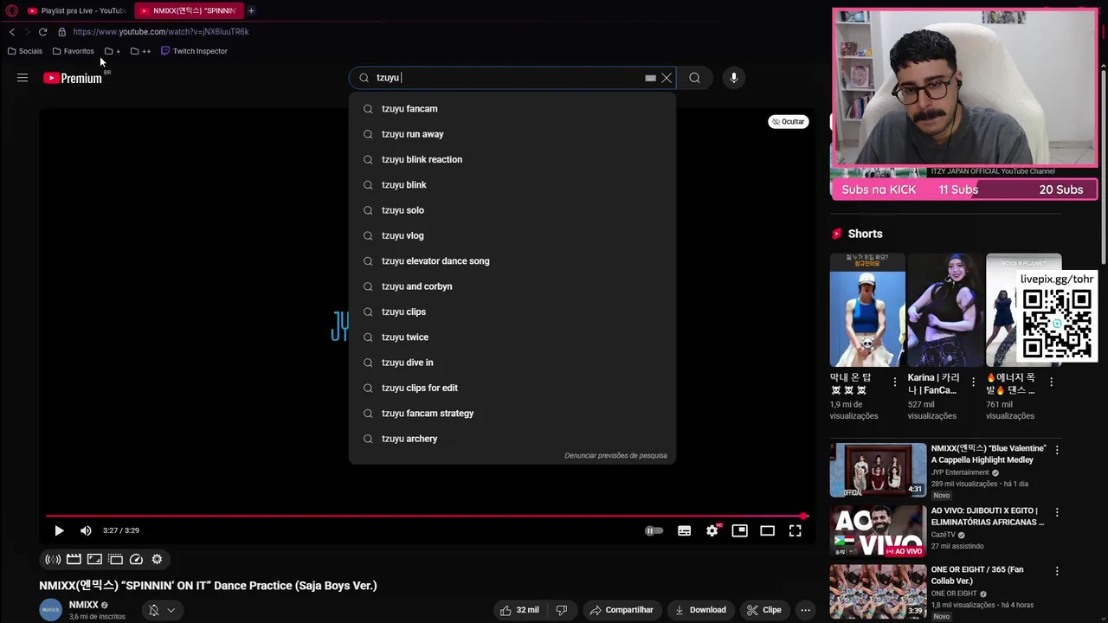Start voice search with the microphone
This screenshot has height=623, width=1108.
coord(733,78)
